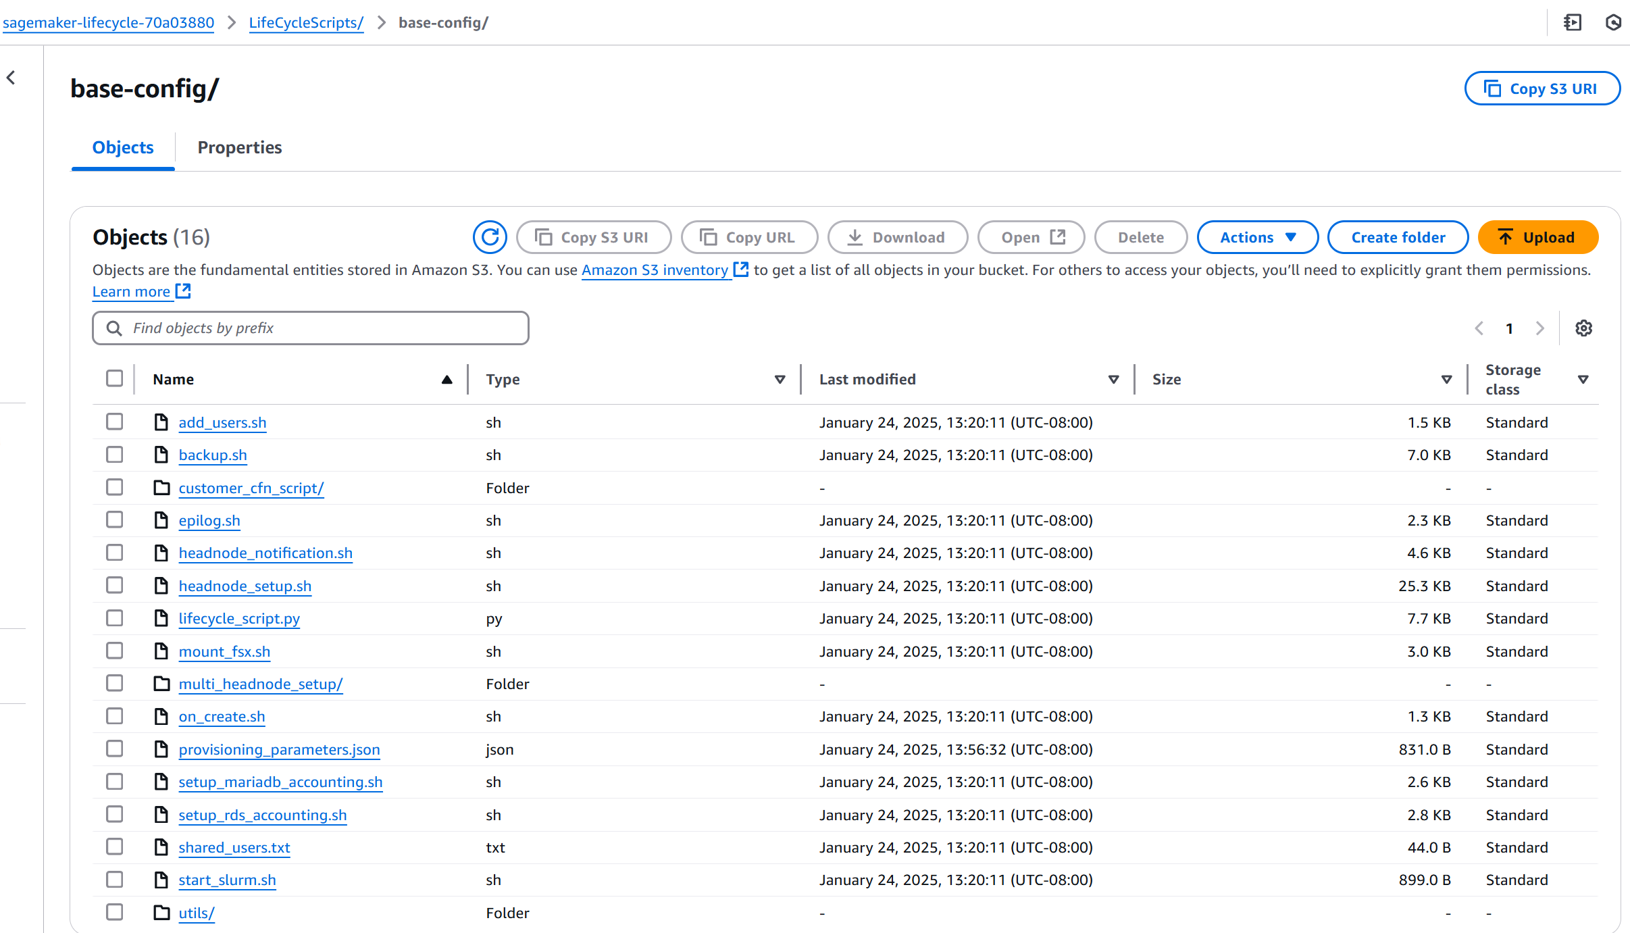Open the Actions dropdown menu
The width and height of the screenshot is (1630, 933).
[1257, 237]
